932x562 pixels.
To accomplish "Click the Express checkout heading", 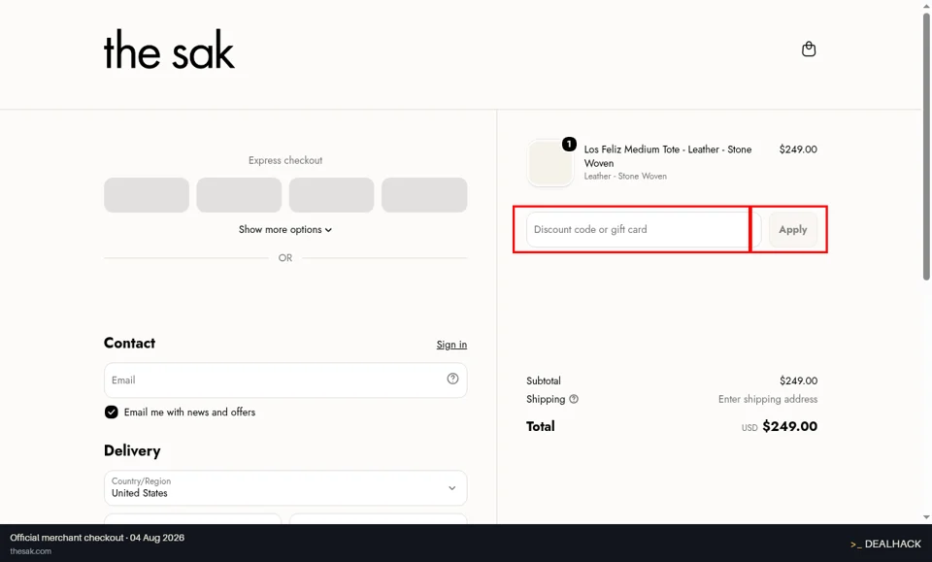I will (285, 160).
